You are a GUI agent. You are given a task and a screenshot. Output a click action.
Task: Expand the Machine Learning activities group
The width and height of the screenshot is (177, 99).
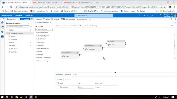click(x=36, y=61)
